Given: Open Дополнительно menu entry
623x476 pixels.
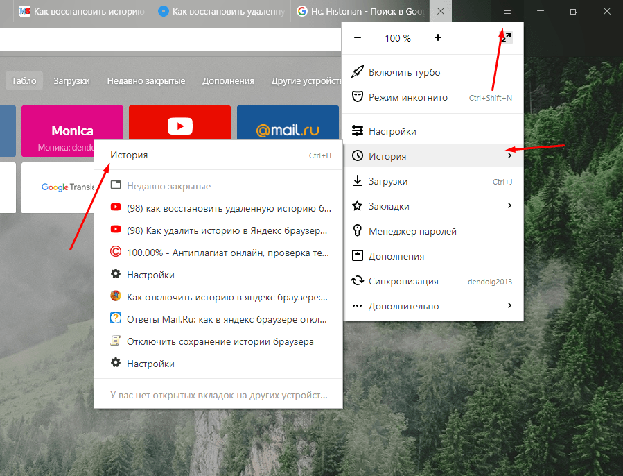Looking at the screenshot, I should (432, 306).
